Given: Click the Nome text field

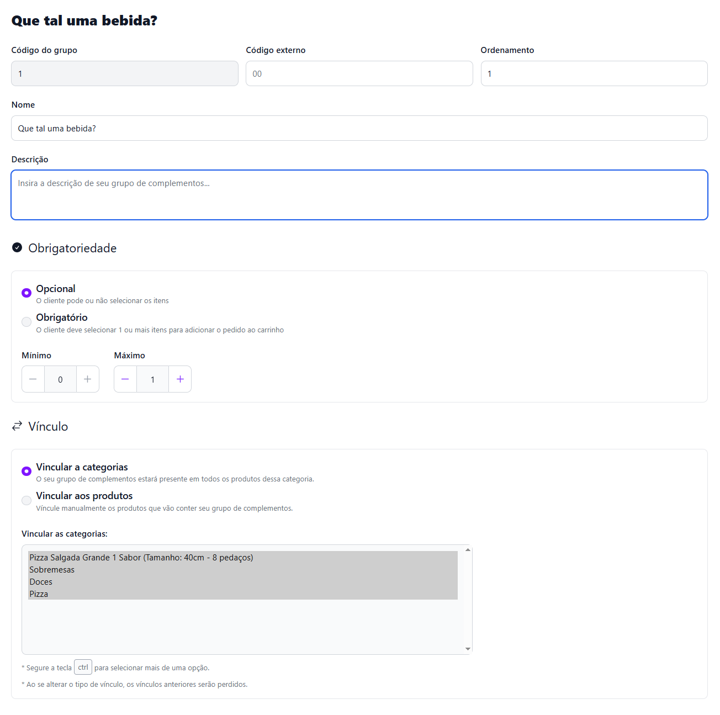Looking at the screenshot, I should coord(359,128).
